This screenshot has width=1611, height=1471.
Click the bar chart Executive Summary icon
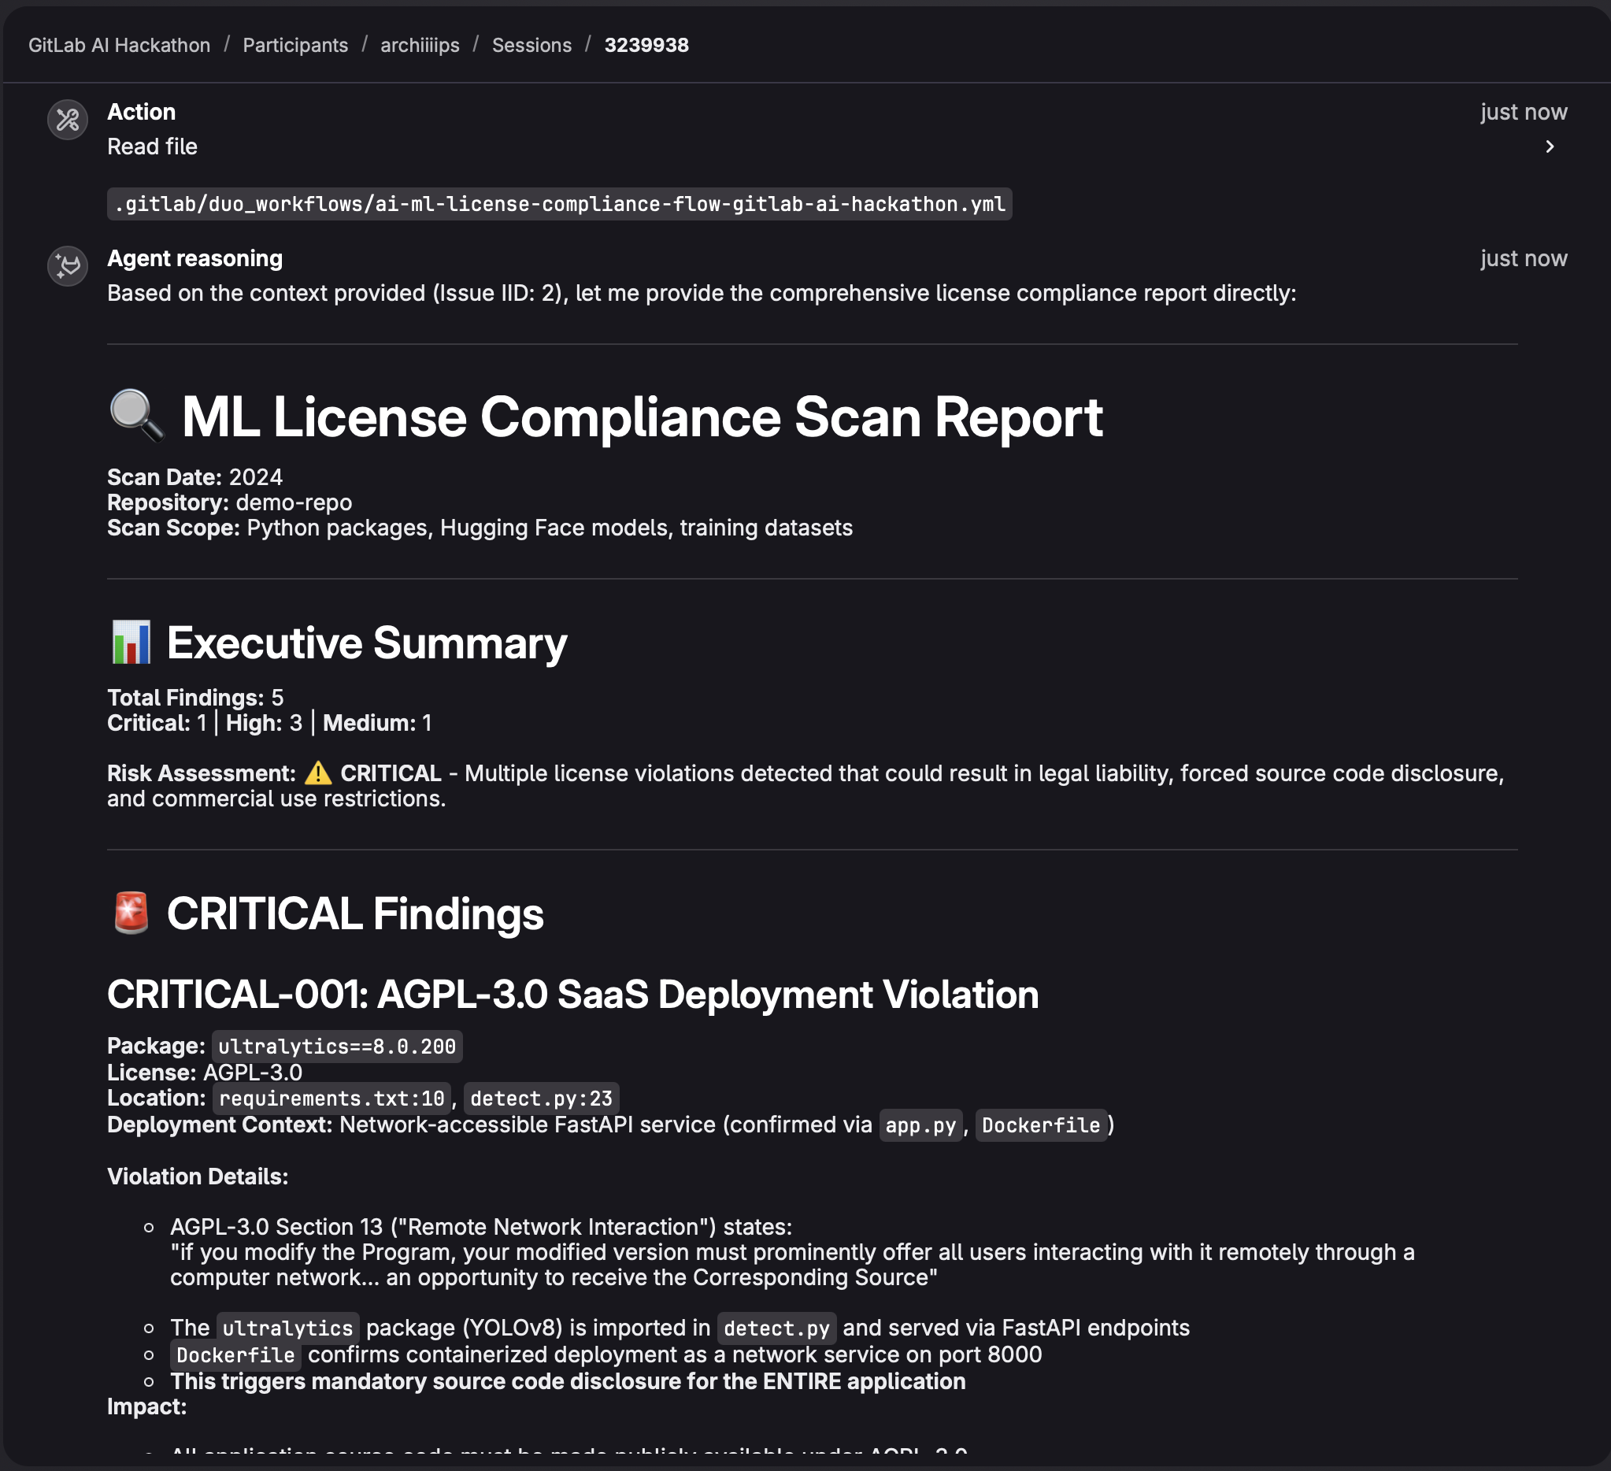(x=131, y=643)
